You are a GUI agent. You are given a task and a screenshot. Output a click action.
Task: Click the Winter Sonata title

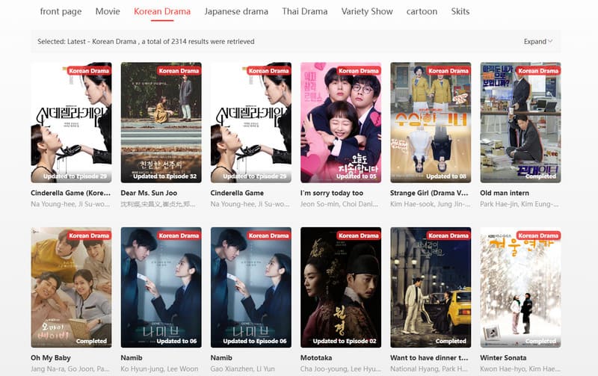click(x=503, y=358)
